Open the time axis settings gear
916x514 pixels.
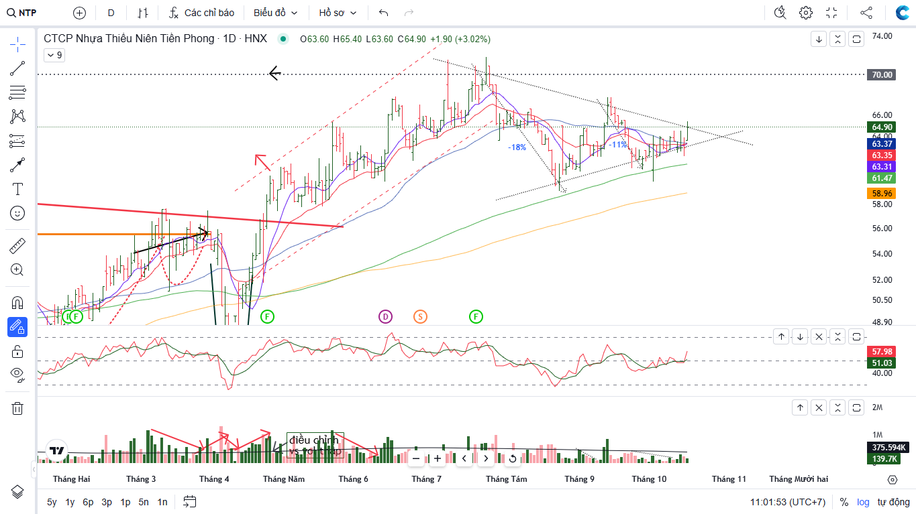tap(892, 479)
